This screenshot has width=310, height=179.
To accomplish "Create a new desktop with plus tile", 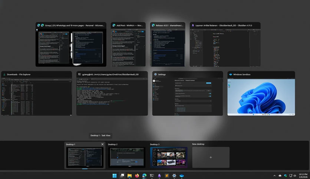I will point(211,157).
